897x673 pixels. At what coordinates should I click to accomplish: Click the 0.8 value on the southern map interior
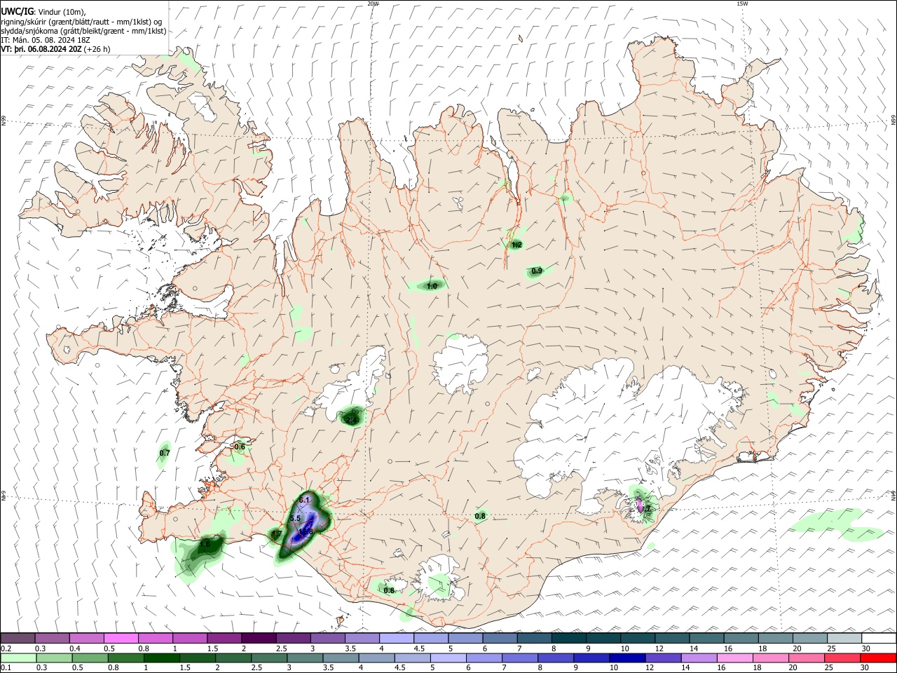click(480, 516)
